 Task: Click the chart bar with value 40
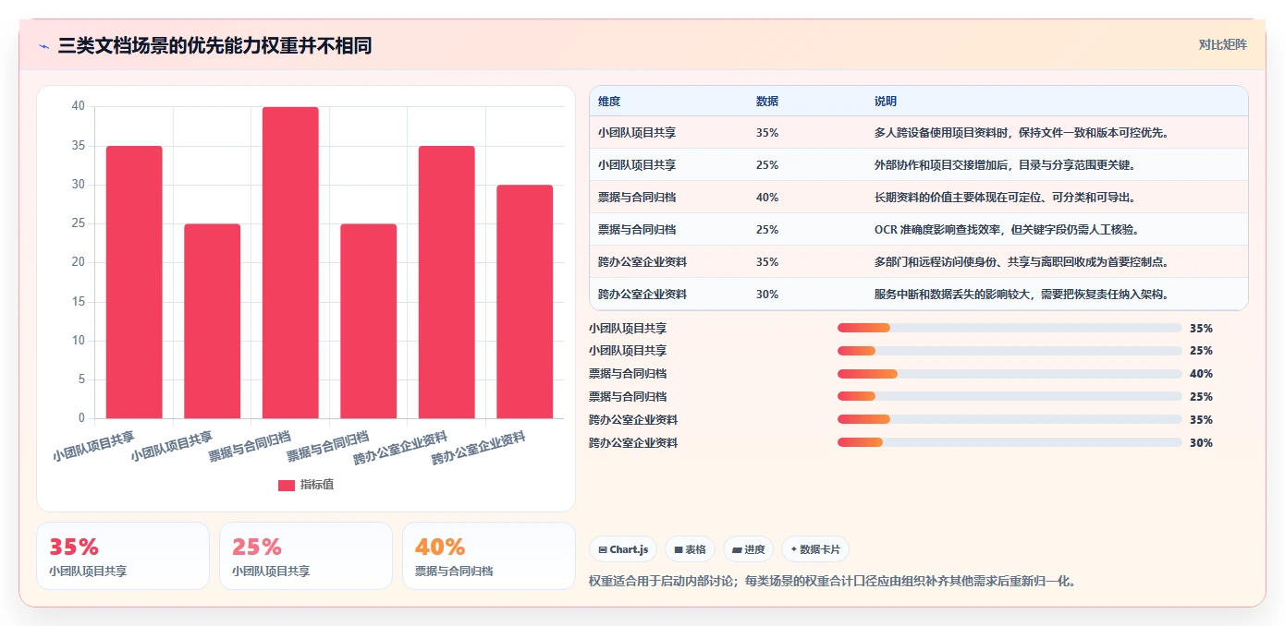(290, 263)
